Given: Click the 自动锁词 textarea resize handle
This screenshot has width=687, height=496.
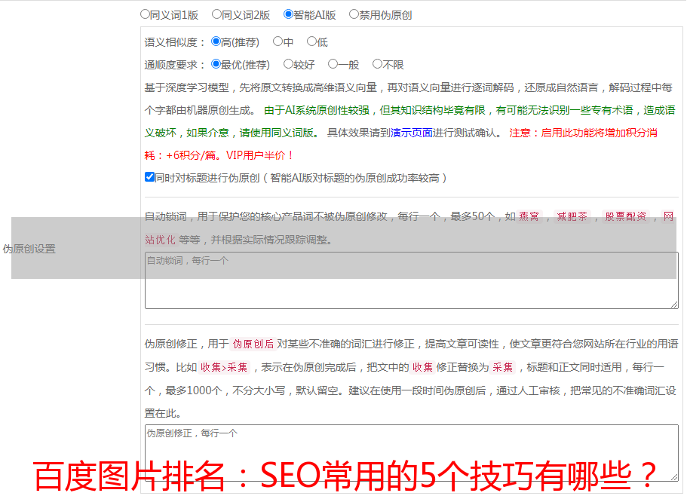Looking at the screenshot, I should tap(674, 305).
